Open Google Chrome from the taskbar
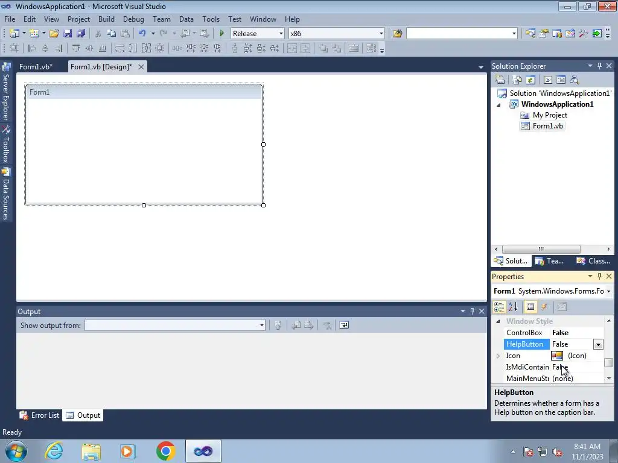 [x=165, y=451]
